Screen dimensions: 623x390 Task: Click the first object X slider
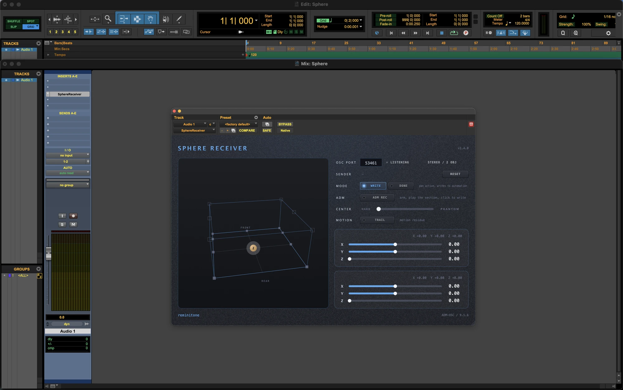tap(395, 244)
